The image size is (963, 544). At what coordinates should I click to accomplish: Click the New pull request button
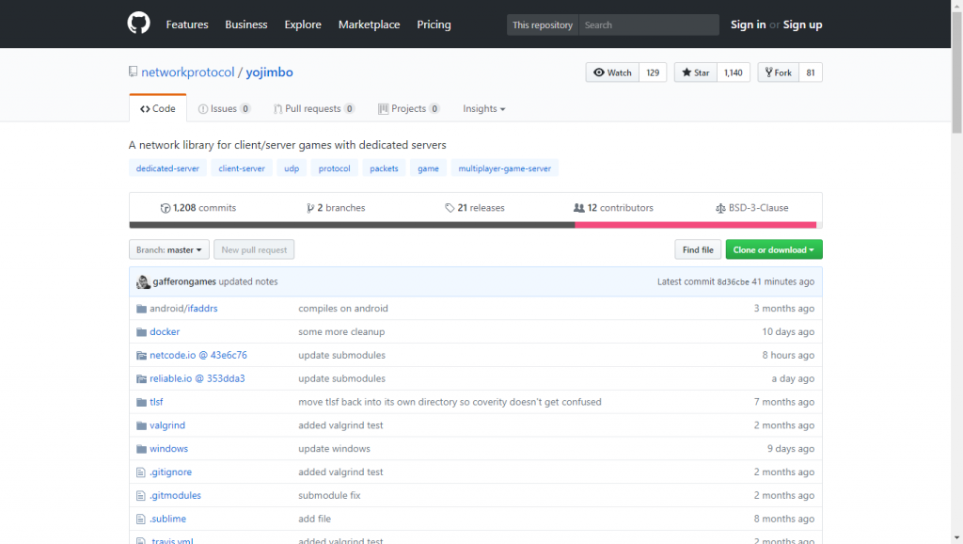click(x=254, y=249)
